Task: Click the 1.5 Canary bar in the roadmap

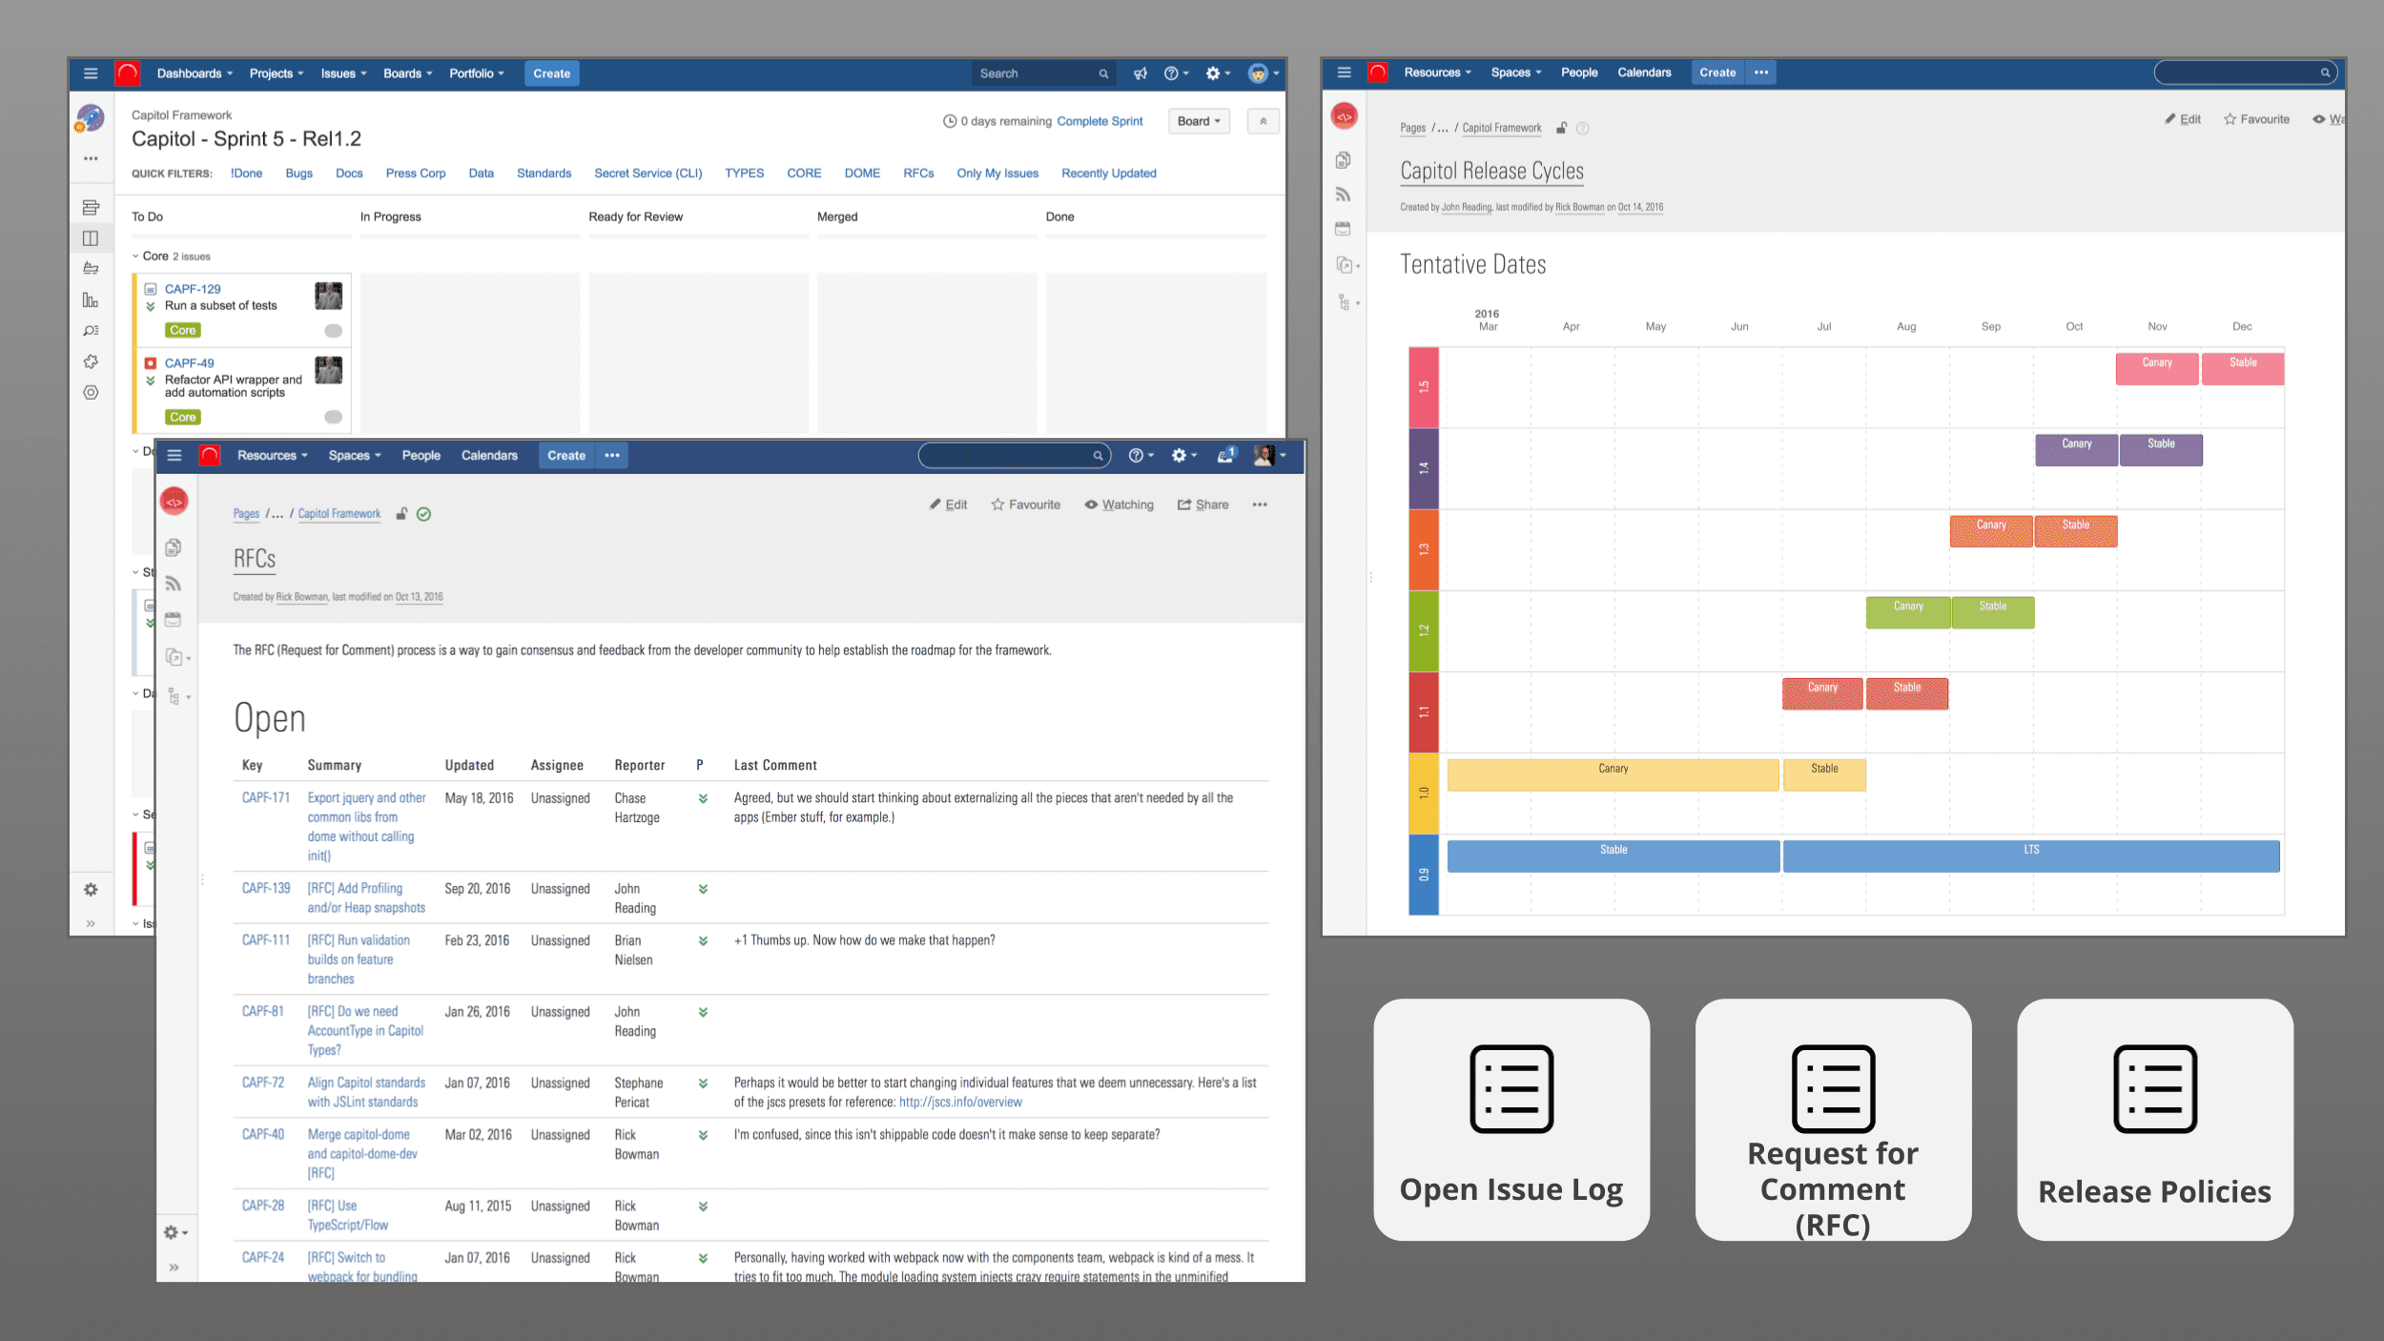Action: click(2157, 368)
